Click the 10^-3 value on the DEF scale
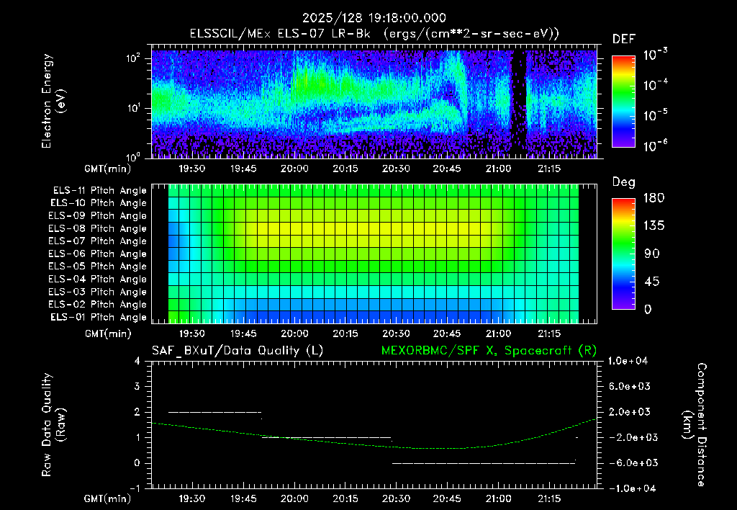Image resolution: width=737 pixels, height=510 pixels. pos(655,55)
